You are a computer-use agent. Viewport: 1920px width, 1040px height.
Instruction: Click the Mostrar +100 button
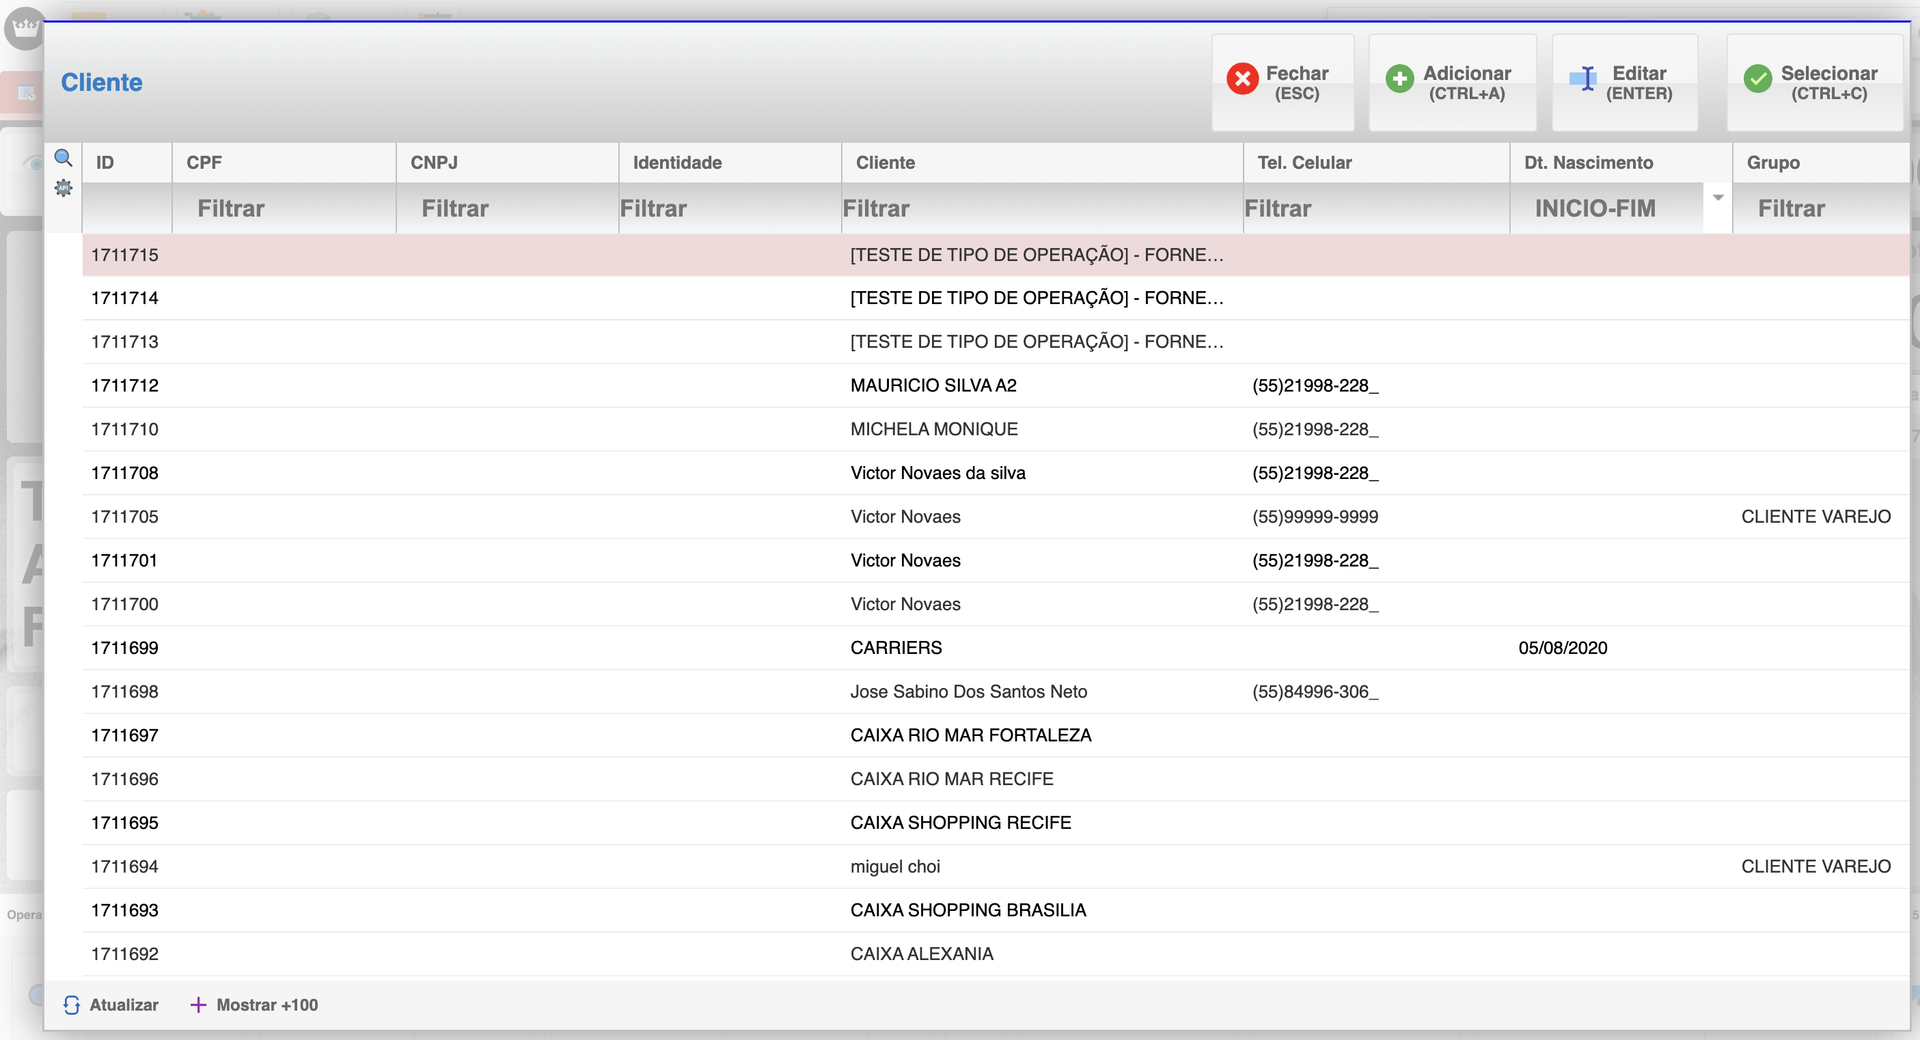267,1005
